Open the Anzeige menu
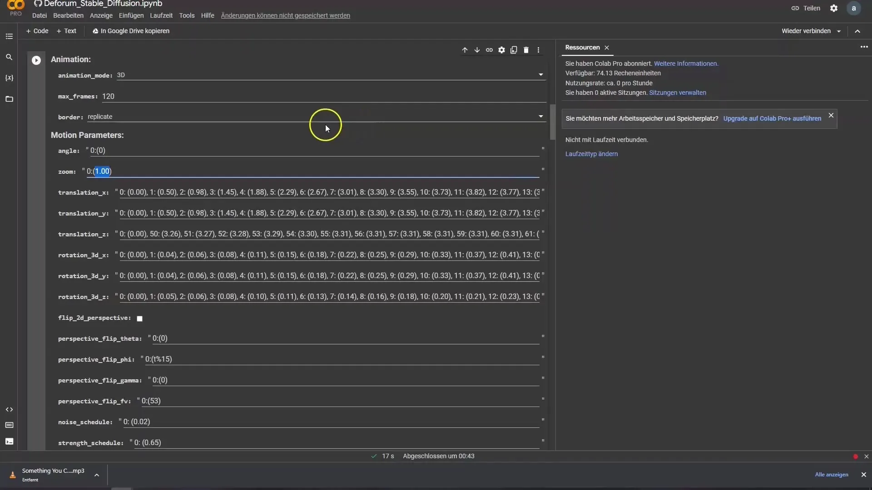 point(101,15)
